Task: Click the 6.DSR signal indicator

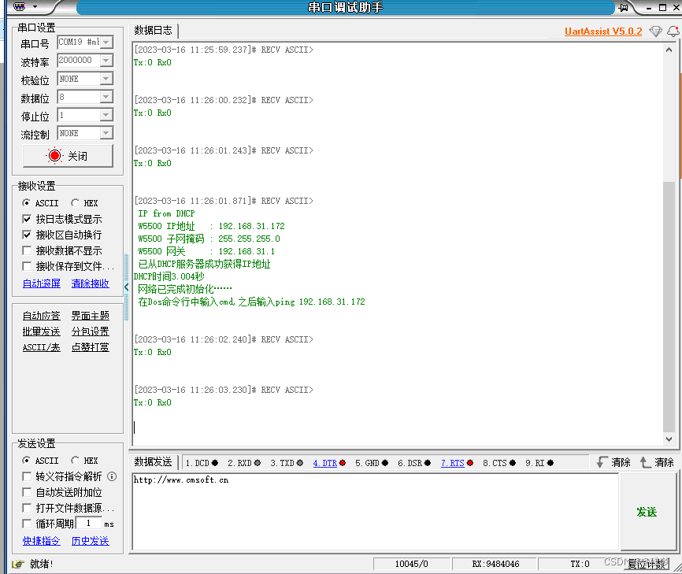Action: coord(428,463)
